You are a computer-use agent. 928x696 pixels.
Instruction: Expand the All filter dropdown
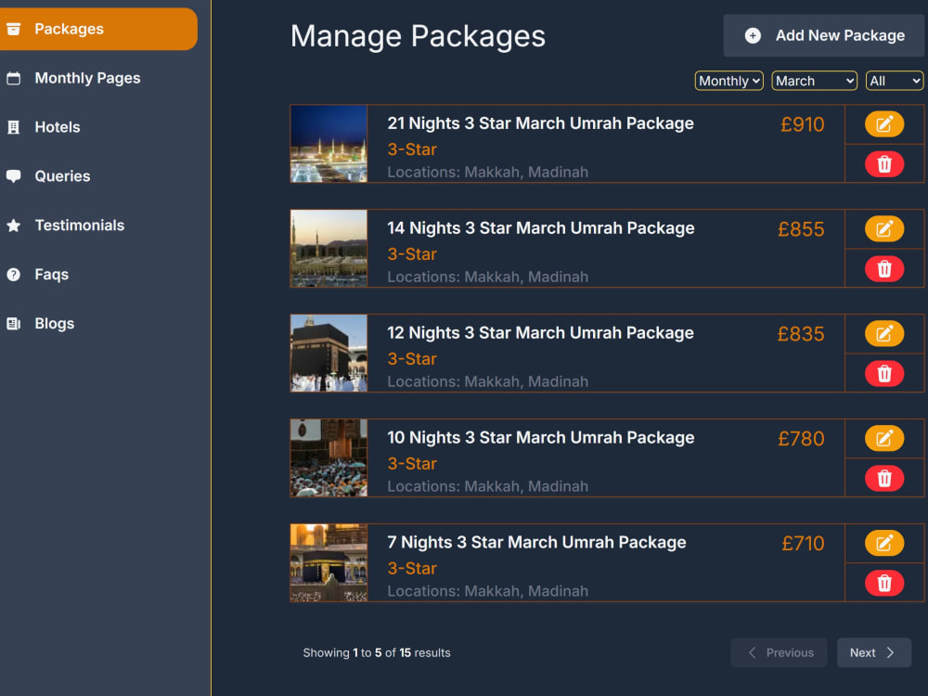pyautogui.click(x=895, y=81)
